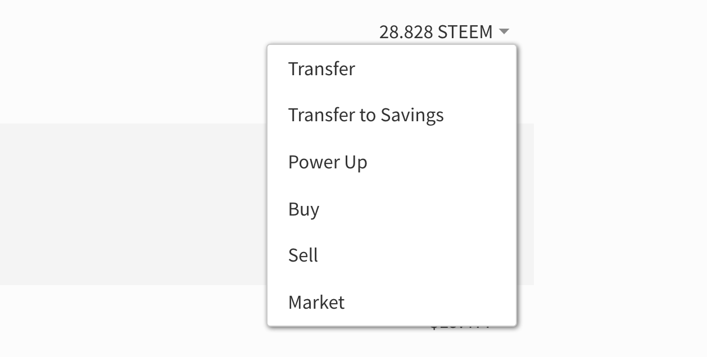Go to Buy STEEM option

click(303, 209)
